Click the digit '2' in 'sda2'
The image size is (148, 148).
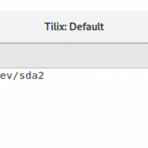[x=41, y=75]
